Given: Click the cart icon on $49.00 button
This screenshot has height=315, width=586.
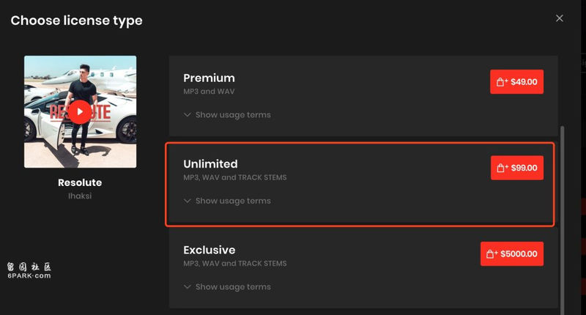Looking at the screenshot, I should (x=501, y=82).
